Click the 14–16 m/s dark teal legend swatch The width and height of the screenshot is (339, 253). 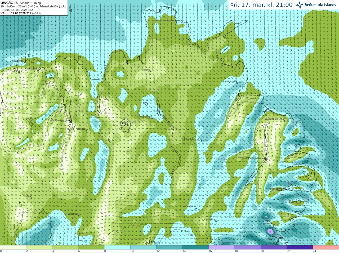coord(196,247)
